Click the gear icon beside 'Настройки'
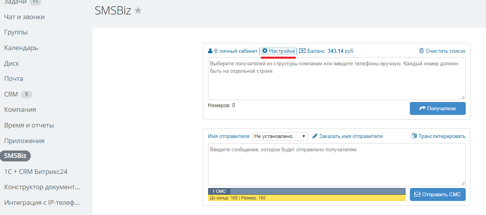 265,51
